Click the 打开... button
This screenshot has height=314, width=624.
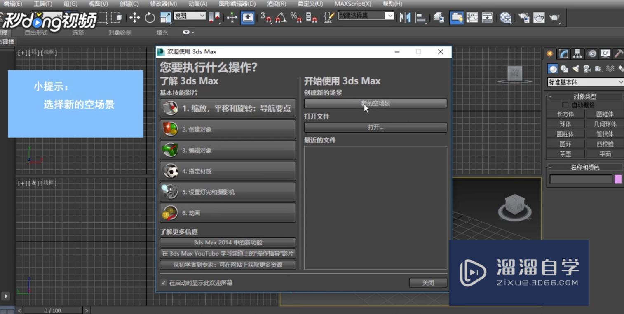coord(375,127)
